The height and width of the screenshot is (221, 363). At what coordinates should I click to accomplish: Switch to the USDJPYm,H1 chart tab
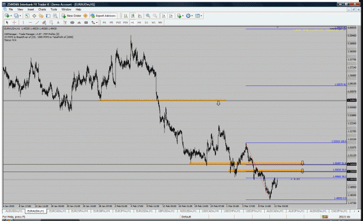pos(253,211)
